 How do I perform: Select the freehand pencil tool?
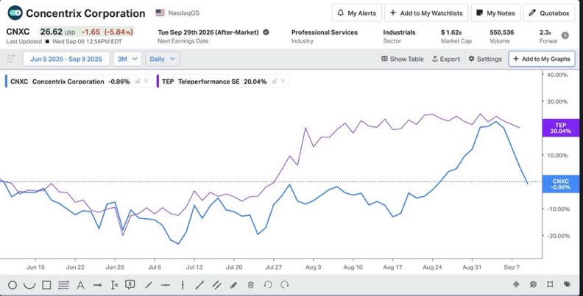tap(233, 285)
